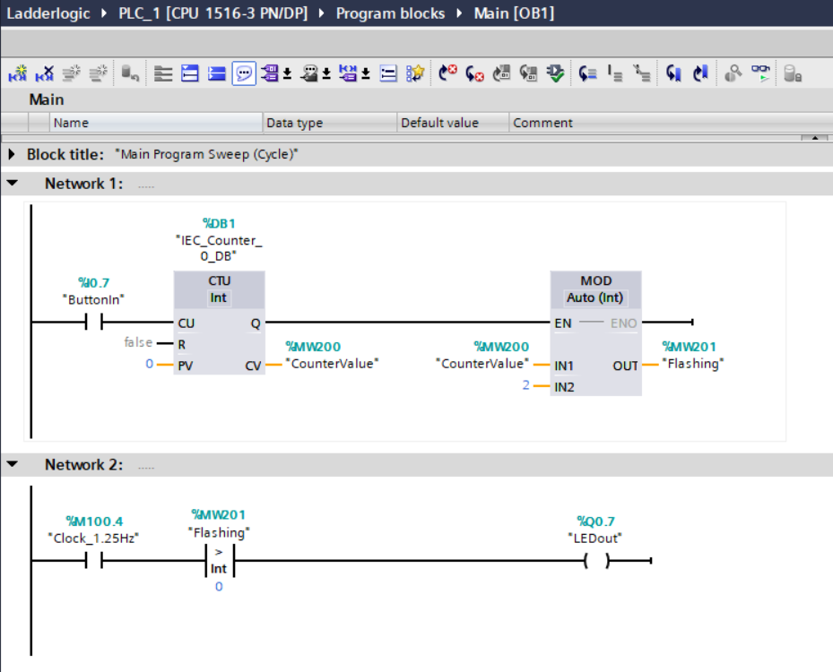Toggle free-form comments speech bubble button
The height and width of the screenshot is (672, 833).
click(x=244, y=74)
